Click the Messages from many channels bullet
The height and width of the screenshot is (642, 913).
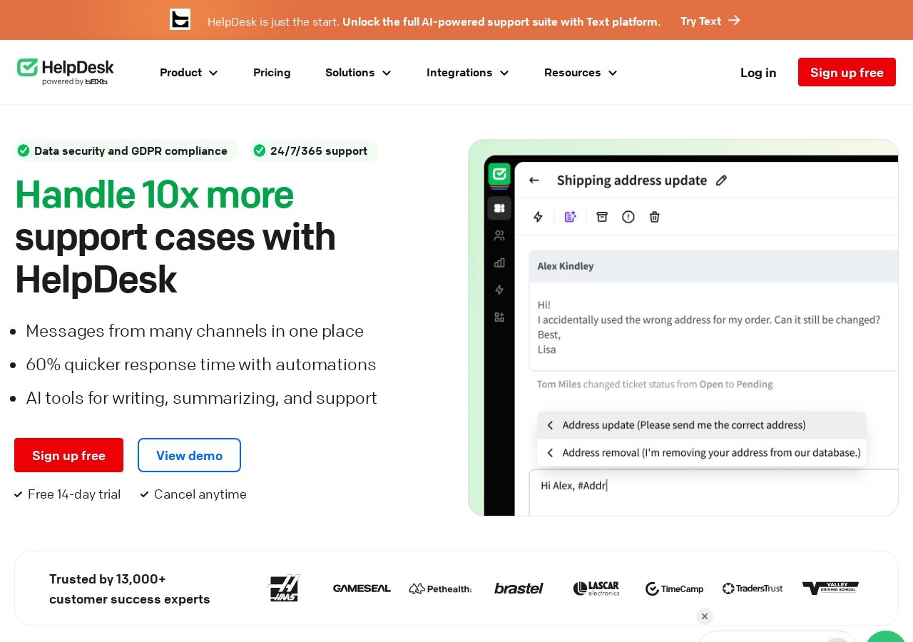(x=195, y=331)
